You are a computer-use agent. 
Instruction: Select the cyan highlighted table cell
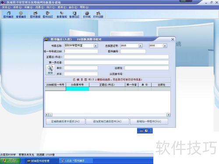[78, 89]
